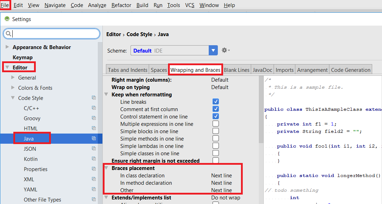382x204 pixels.
Task: Collapse the Extends/implements list group
Action: tap(106, 197)
